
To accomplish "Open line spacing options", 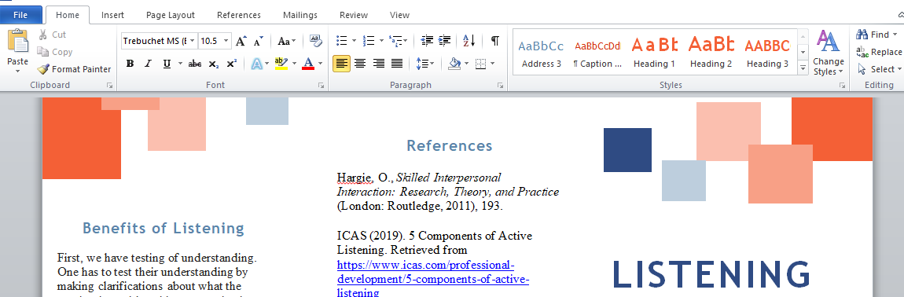I will pos(425,64).
